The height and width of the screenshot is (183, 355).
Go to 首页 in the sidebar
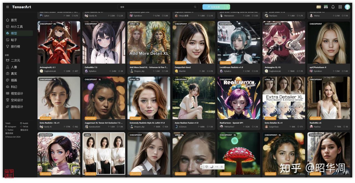click(x=19, y=20)
